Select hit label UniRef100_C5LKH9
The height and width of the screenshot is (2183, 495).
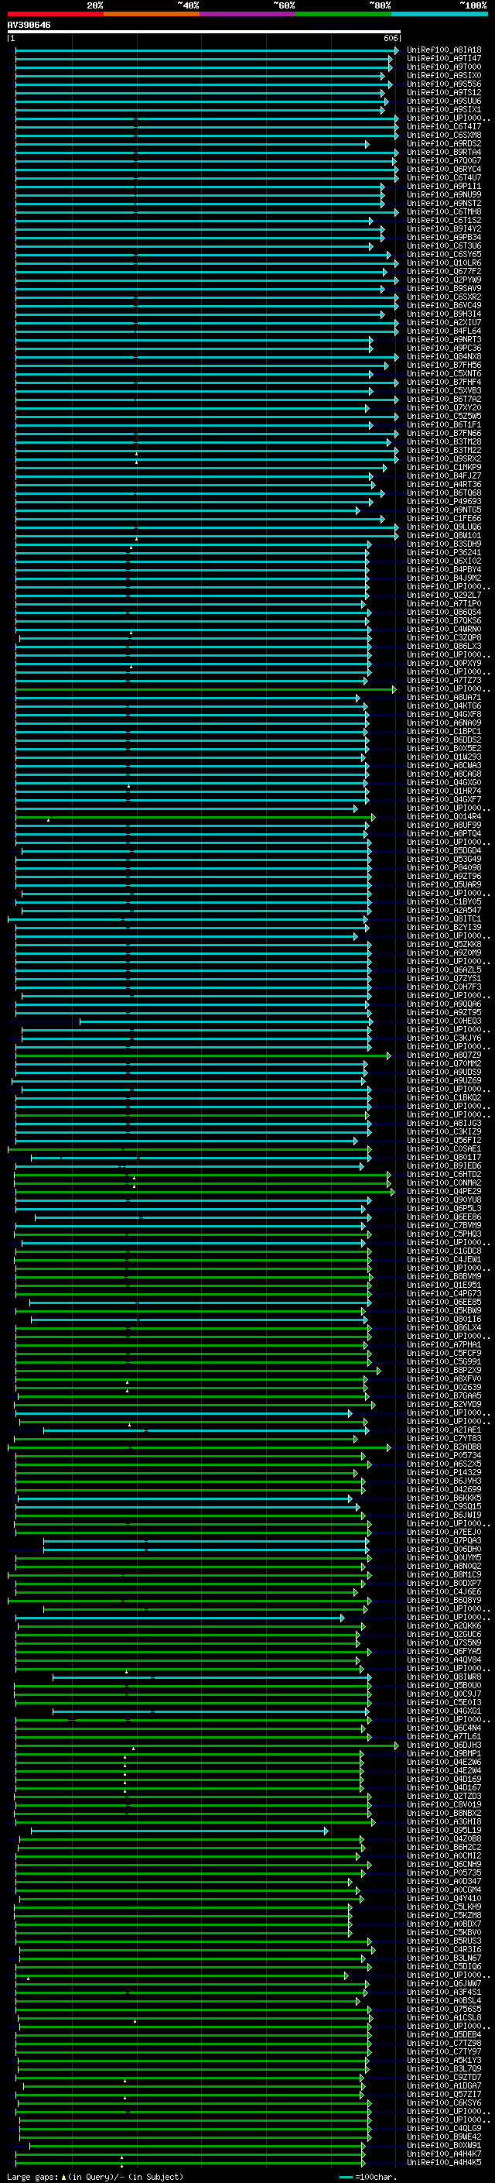[444, 1907]
